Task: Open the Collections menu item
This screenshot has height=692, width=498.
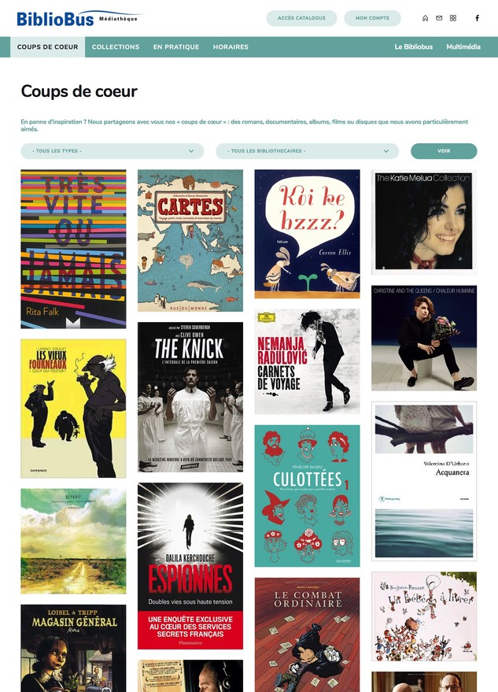Action: 116,46
